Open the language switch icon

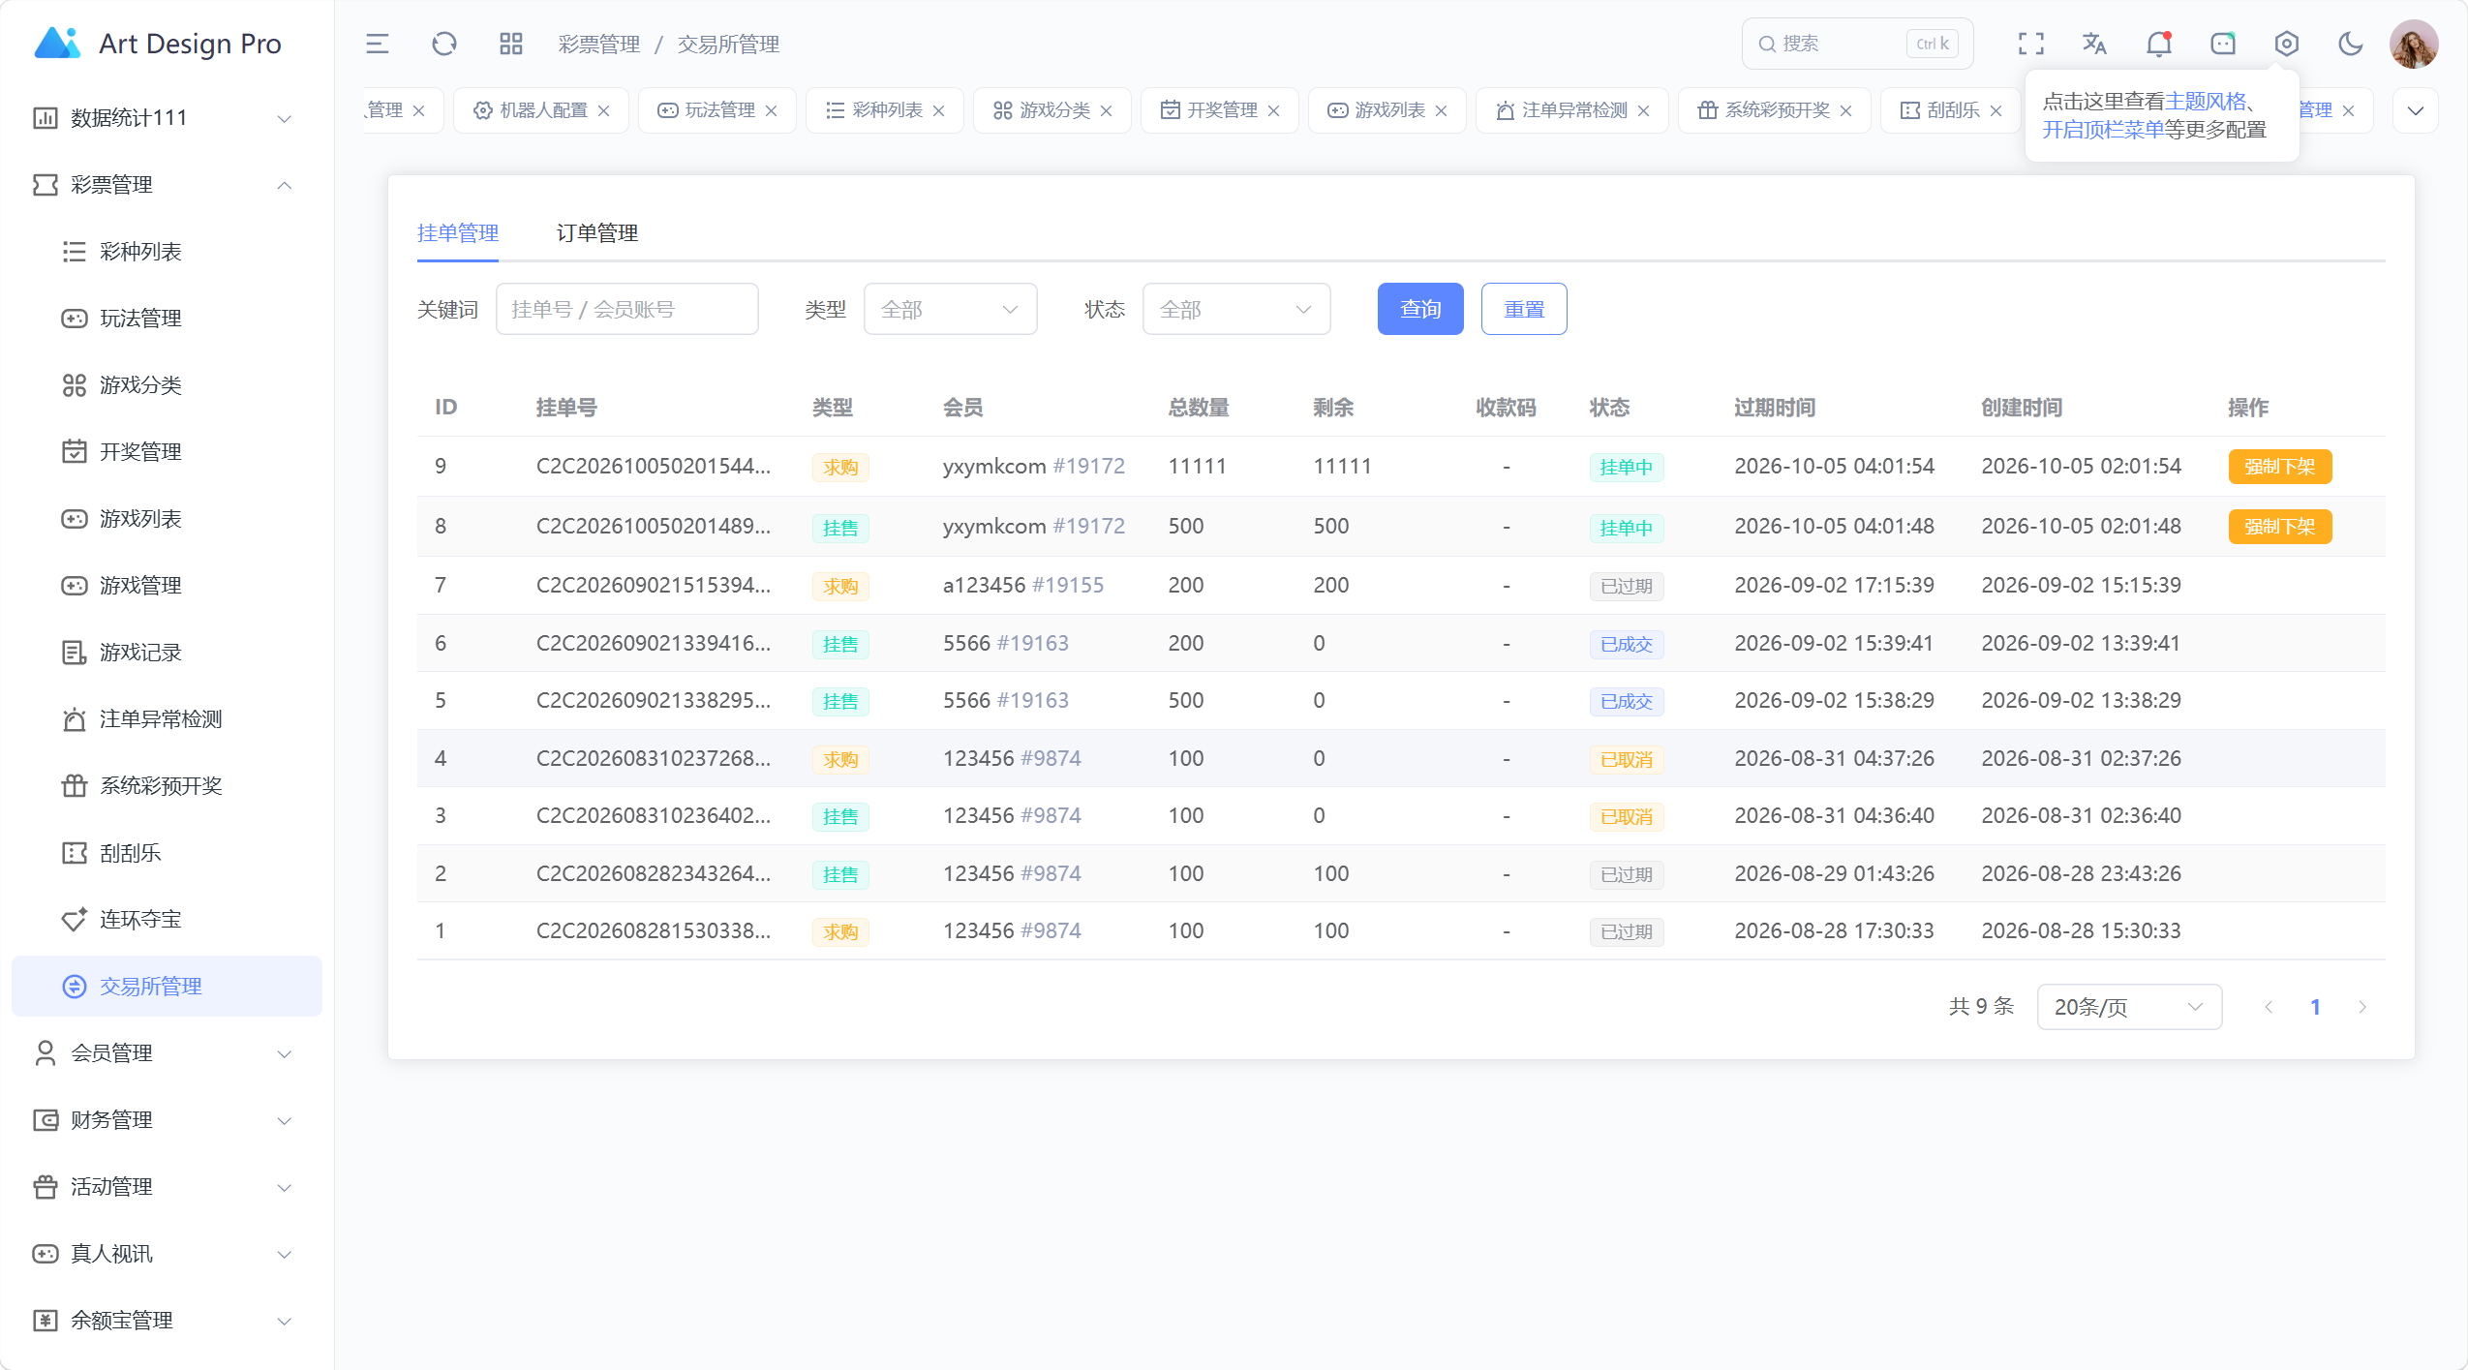[2094, 44]
